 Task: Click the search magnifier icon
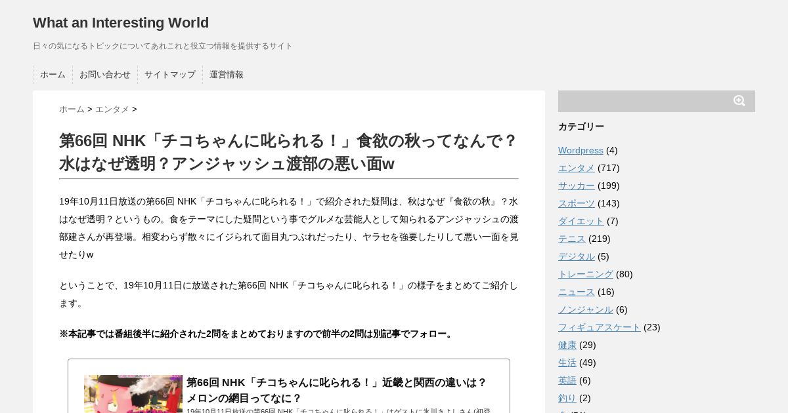(x=739, y=101)
